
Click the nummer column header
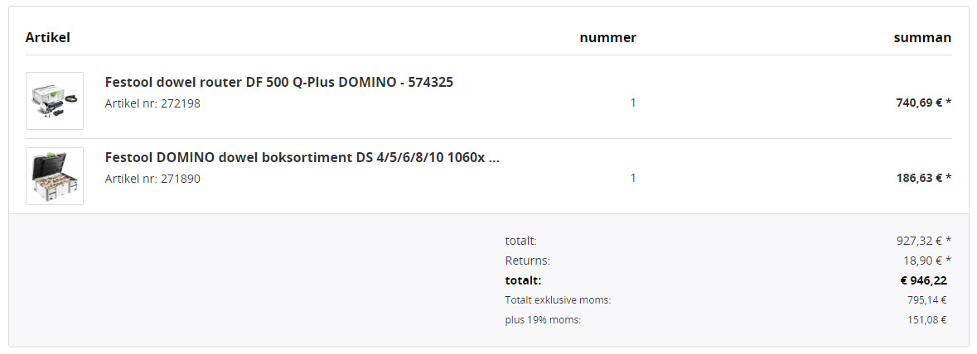pyautogui.click(x=607, y=37)
